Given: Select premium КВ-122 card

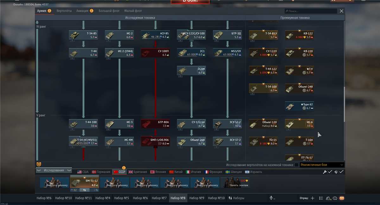Looking at the screenshot, I should coord(300,35).
